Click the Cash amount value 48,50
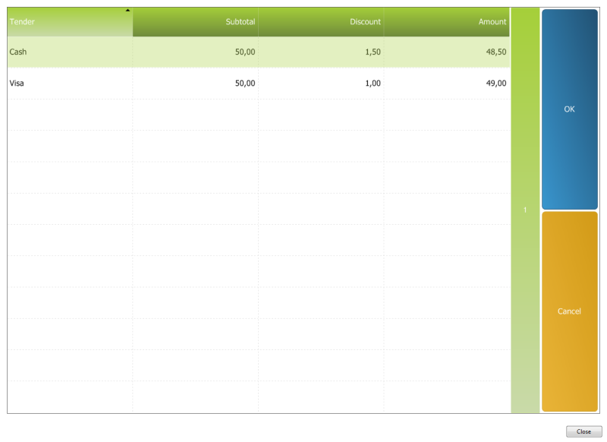 [496, 52]
